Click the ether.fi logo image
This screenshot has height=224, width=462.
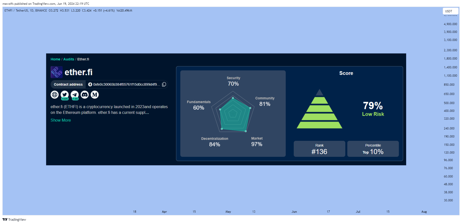[57, 72]
